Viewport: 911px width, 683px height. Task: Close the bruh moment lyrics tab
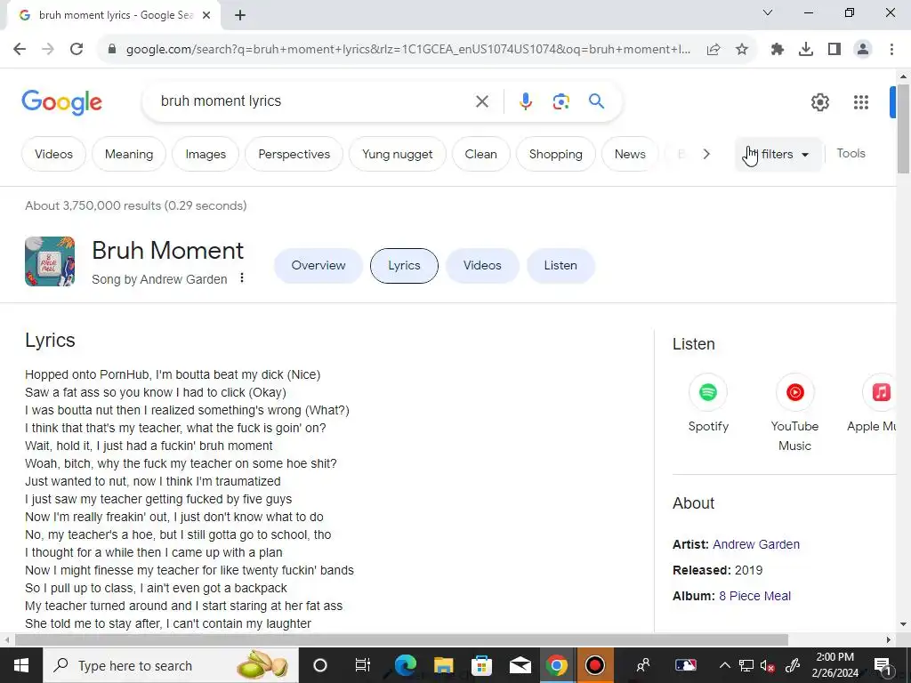[x=206, y=15]
